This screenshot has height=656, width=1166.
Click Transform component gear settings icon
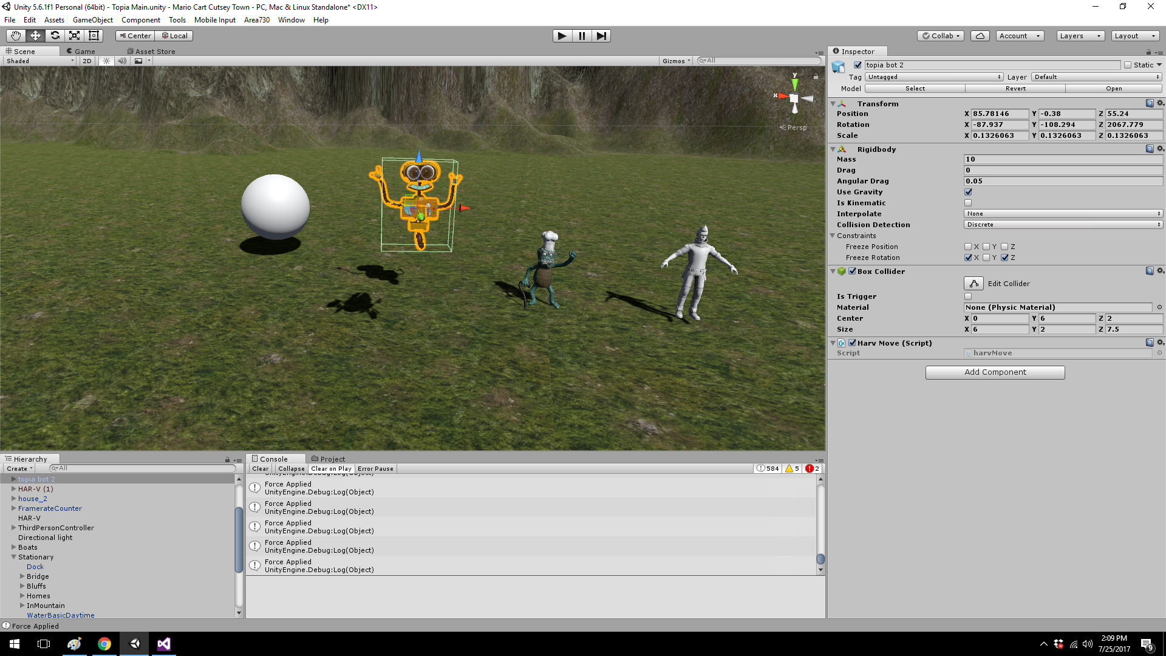(1160, 103)
